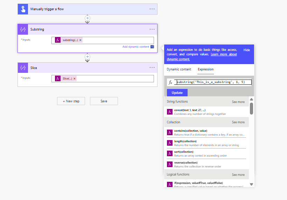Click the fx icon next to if function
The height and width of the screenshot is (200, 287).
tap(170, 185)
